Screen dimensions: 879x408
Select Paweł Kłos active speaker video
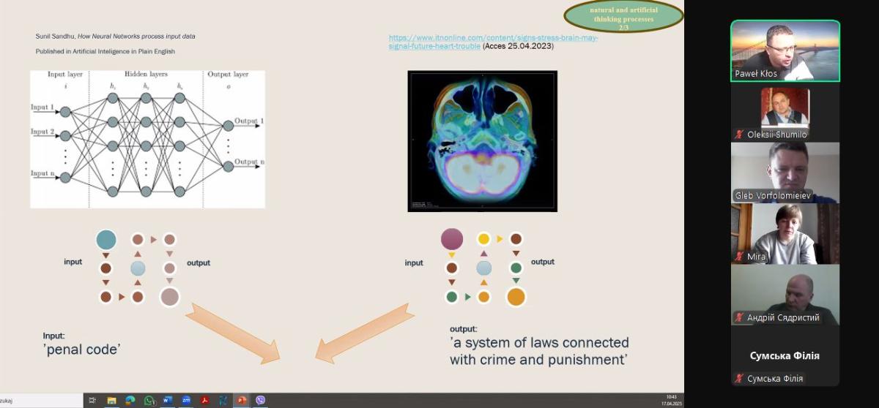[785, 50]
